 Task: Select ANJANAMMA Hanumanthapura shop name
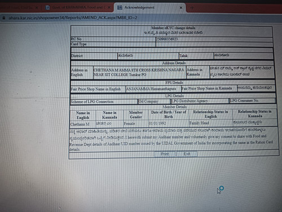click(151, 89)
